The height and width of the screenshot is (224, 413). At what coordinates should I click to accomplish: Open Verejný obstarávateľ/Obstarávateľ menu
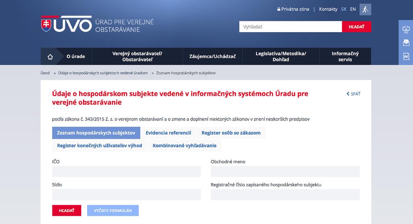pyautogui.click(x=137, y=56)
